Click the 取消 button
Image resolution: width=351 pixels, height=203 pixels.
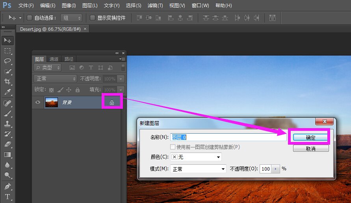[x=310, y=149]
